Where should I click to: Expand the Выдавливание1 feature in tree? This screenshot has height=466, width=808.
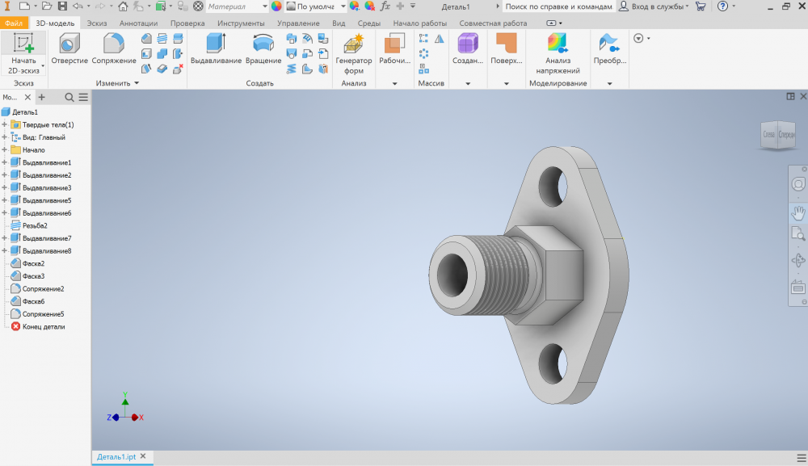[5, 163]
